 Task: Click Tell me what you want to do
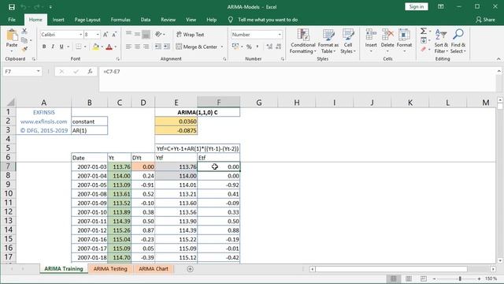click(x=268, y=20)
